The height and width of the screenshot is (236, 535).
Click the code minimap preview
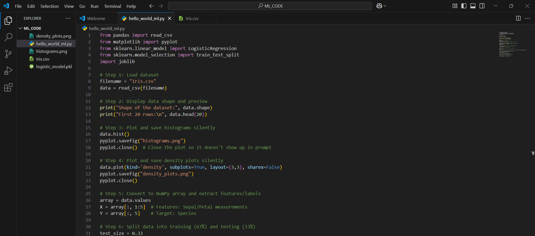(x=513, y=44)
